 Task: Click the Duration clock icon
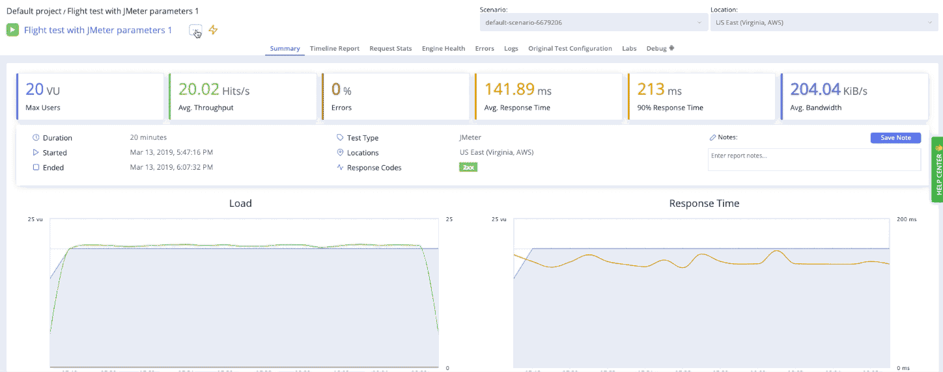36,138
